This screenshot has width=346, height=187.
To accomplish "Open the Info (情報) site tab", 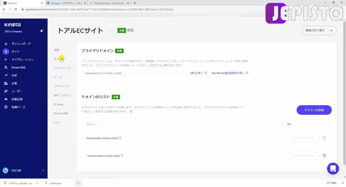I will point(56,50).
